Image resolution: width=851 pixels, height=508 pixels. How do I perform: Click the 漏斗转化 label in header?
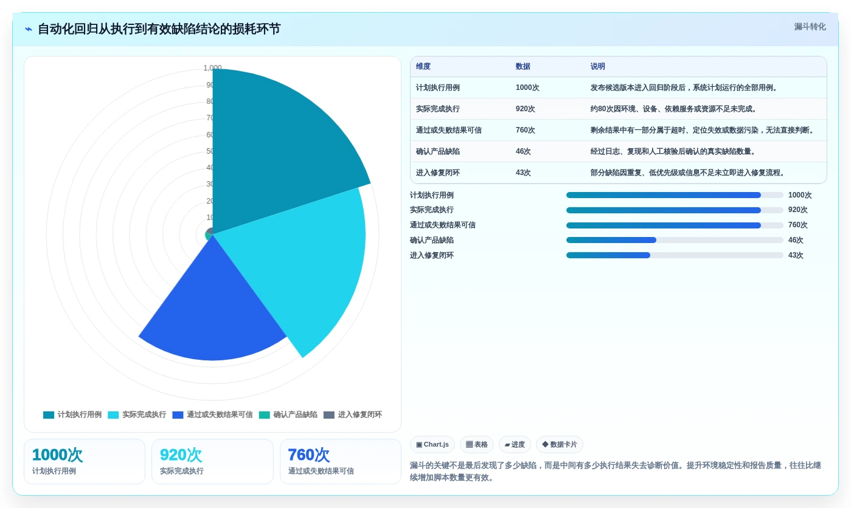point(810,27)
